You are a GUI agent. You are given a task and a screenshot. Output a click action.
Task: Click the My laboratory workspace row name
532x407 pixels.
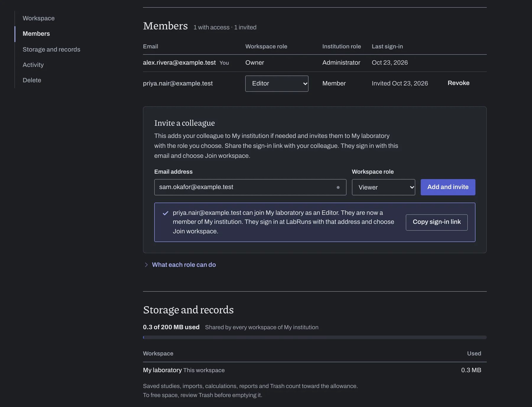pyautogui.click(x=162, y=370)
